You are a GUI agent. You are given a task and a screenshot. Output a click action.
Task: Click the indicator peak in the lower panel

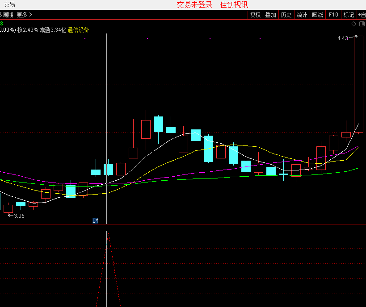point(108,233)
